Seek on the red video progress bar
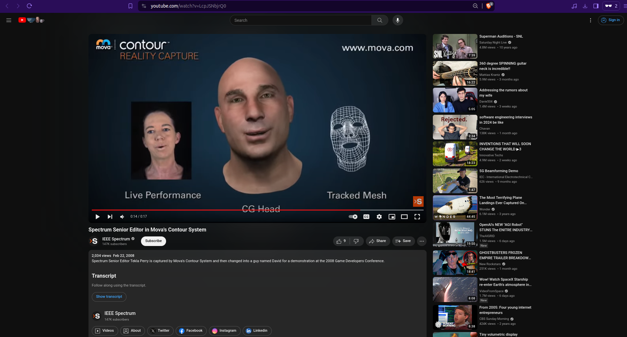627x337 pixels. 258,210
